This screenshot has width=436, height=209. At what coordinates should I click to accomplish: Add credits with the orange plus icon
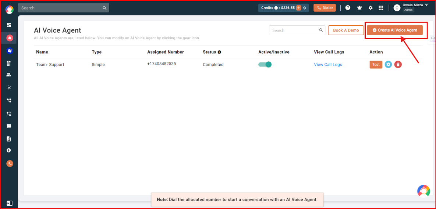pos(299,8)
